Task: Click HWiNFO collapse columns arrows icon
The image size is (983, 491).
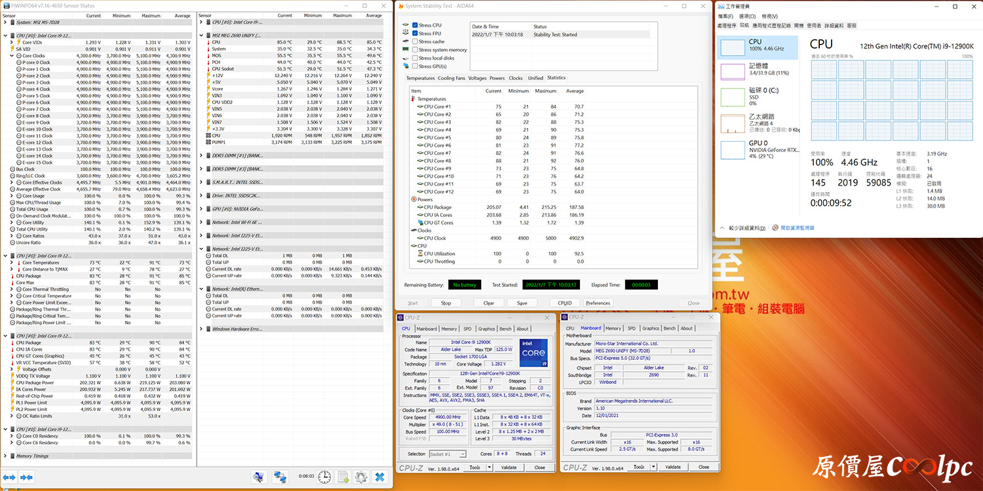Action: coord(26,477)
